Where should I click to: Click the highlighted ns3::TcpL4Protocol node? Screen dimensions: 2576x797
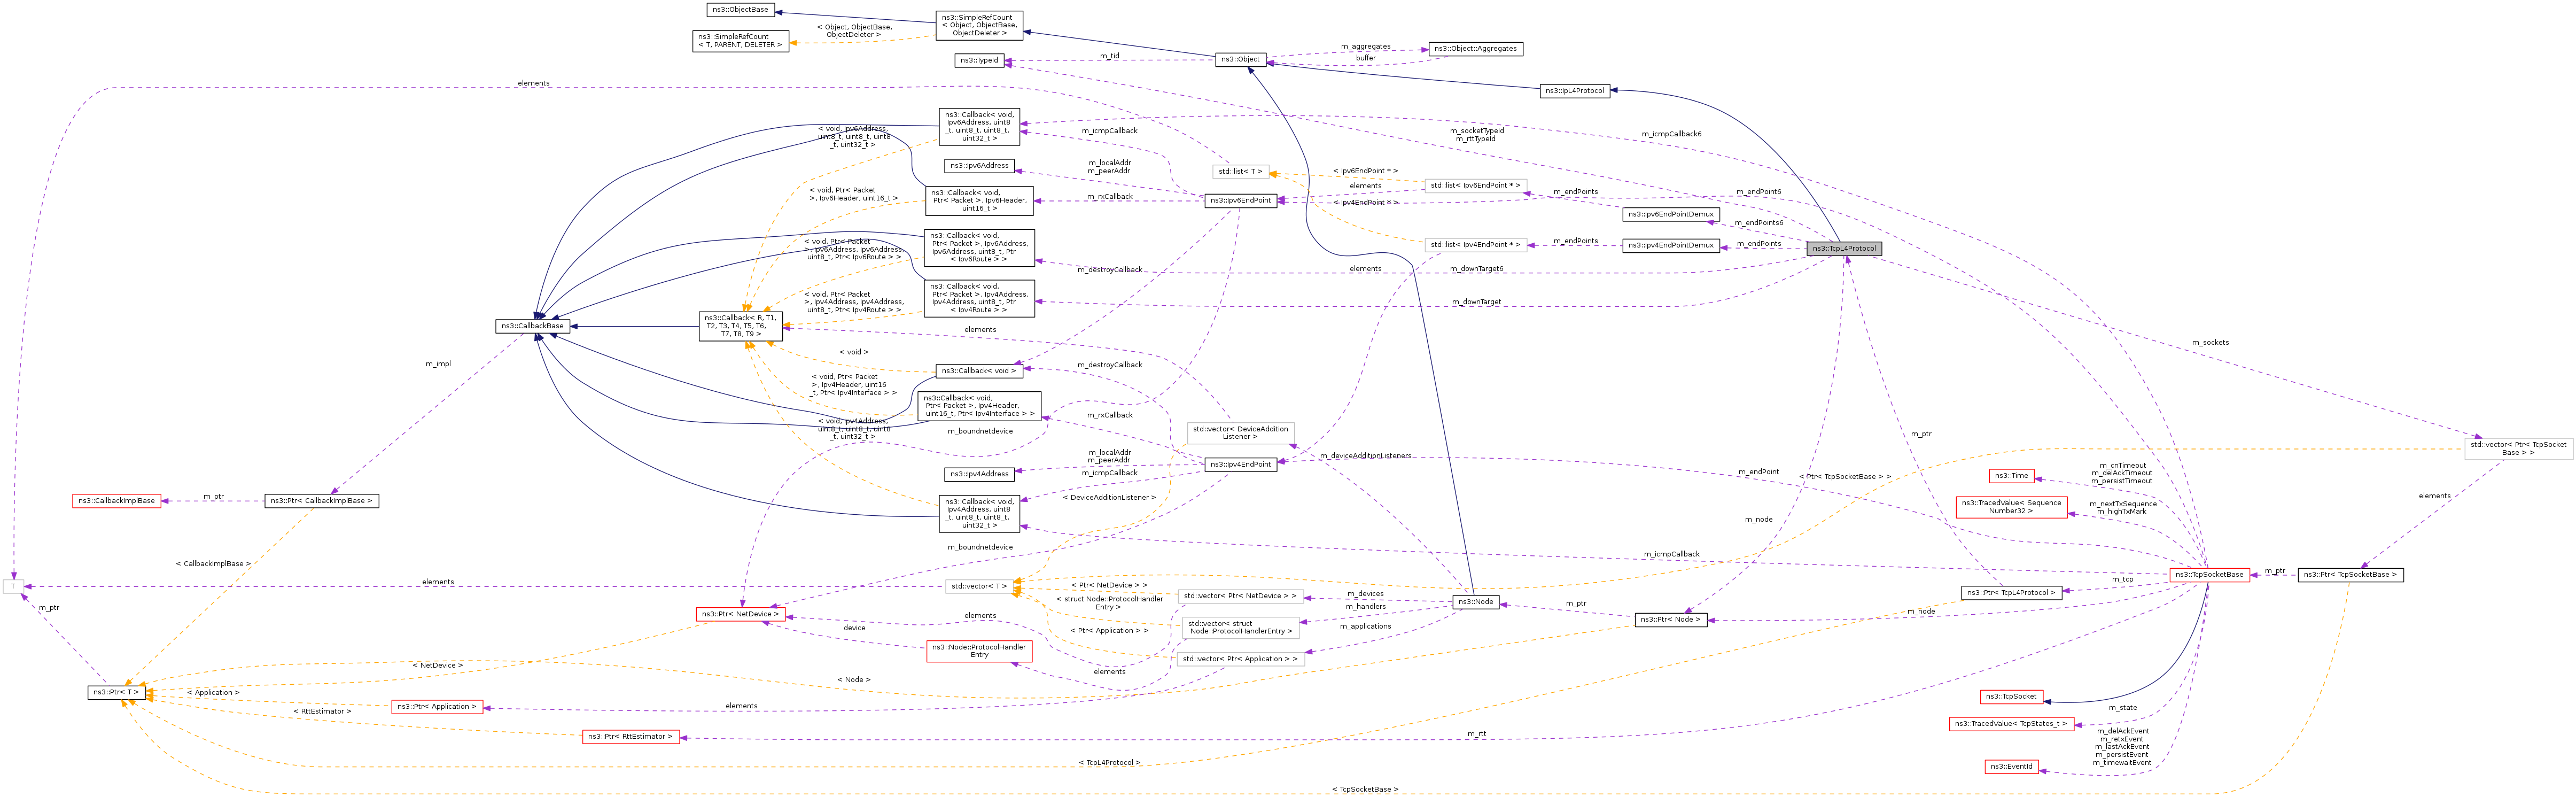click(x=1844, y=249)
